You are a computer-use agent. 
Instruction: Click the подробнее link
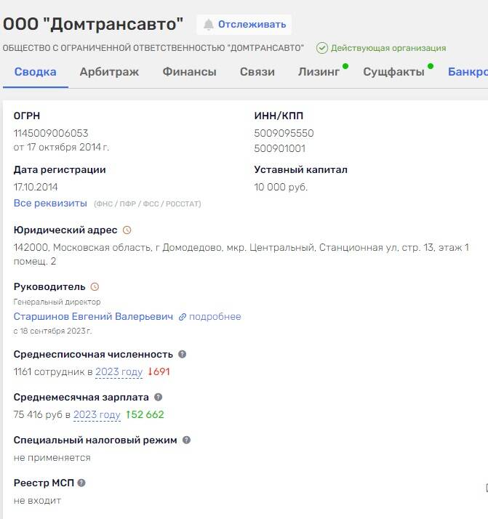215,316
